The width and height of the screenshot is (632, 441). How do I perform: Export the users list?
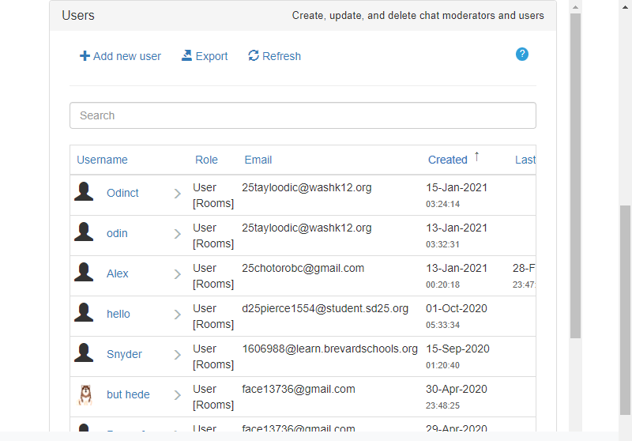point(205,56)
